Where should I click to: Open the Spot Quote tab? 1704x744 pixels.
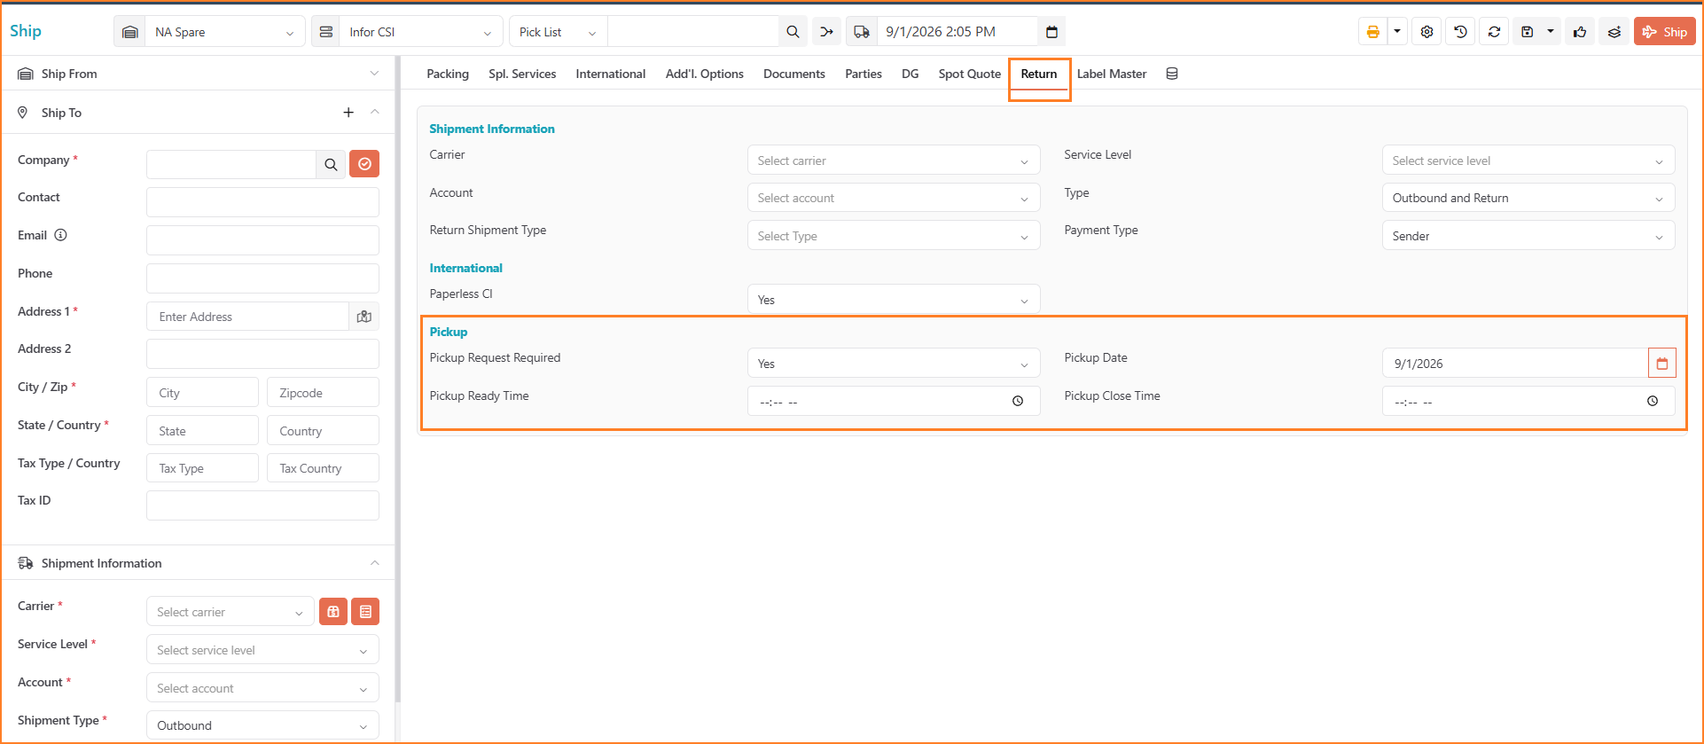point(970,74)
